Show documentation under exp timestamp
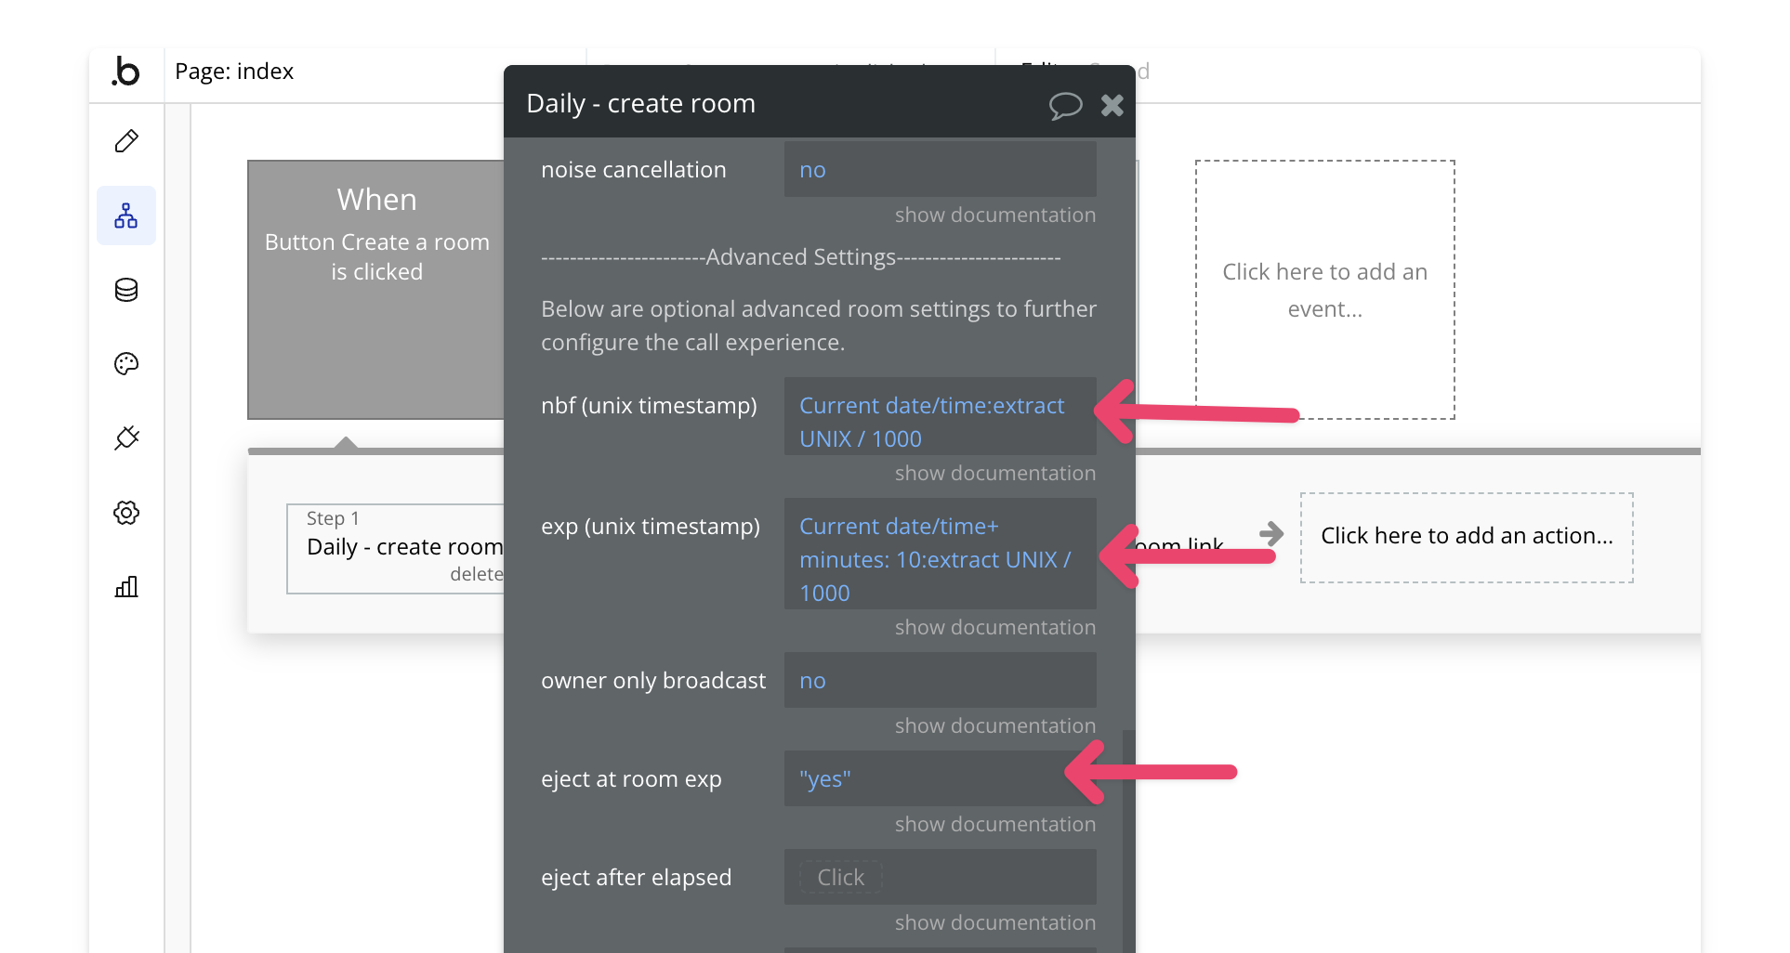The height and width of the screenshot is (953, 1790). (995, 627)
